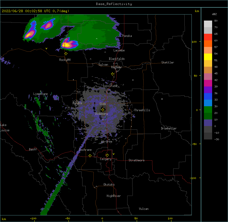Click the white asterisk above Limestone
Image resolution: width=228 pixels, height=222 pixels.
click(40, 91)
